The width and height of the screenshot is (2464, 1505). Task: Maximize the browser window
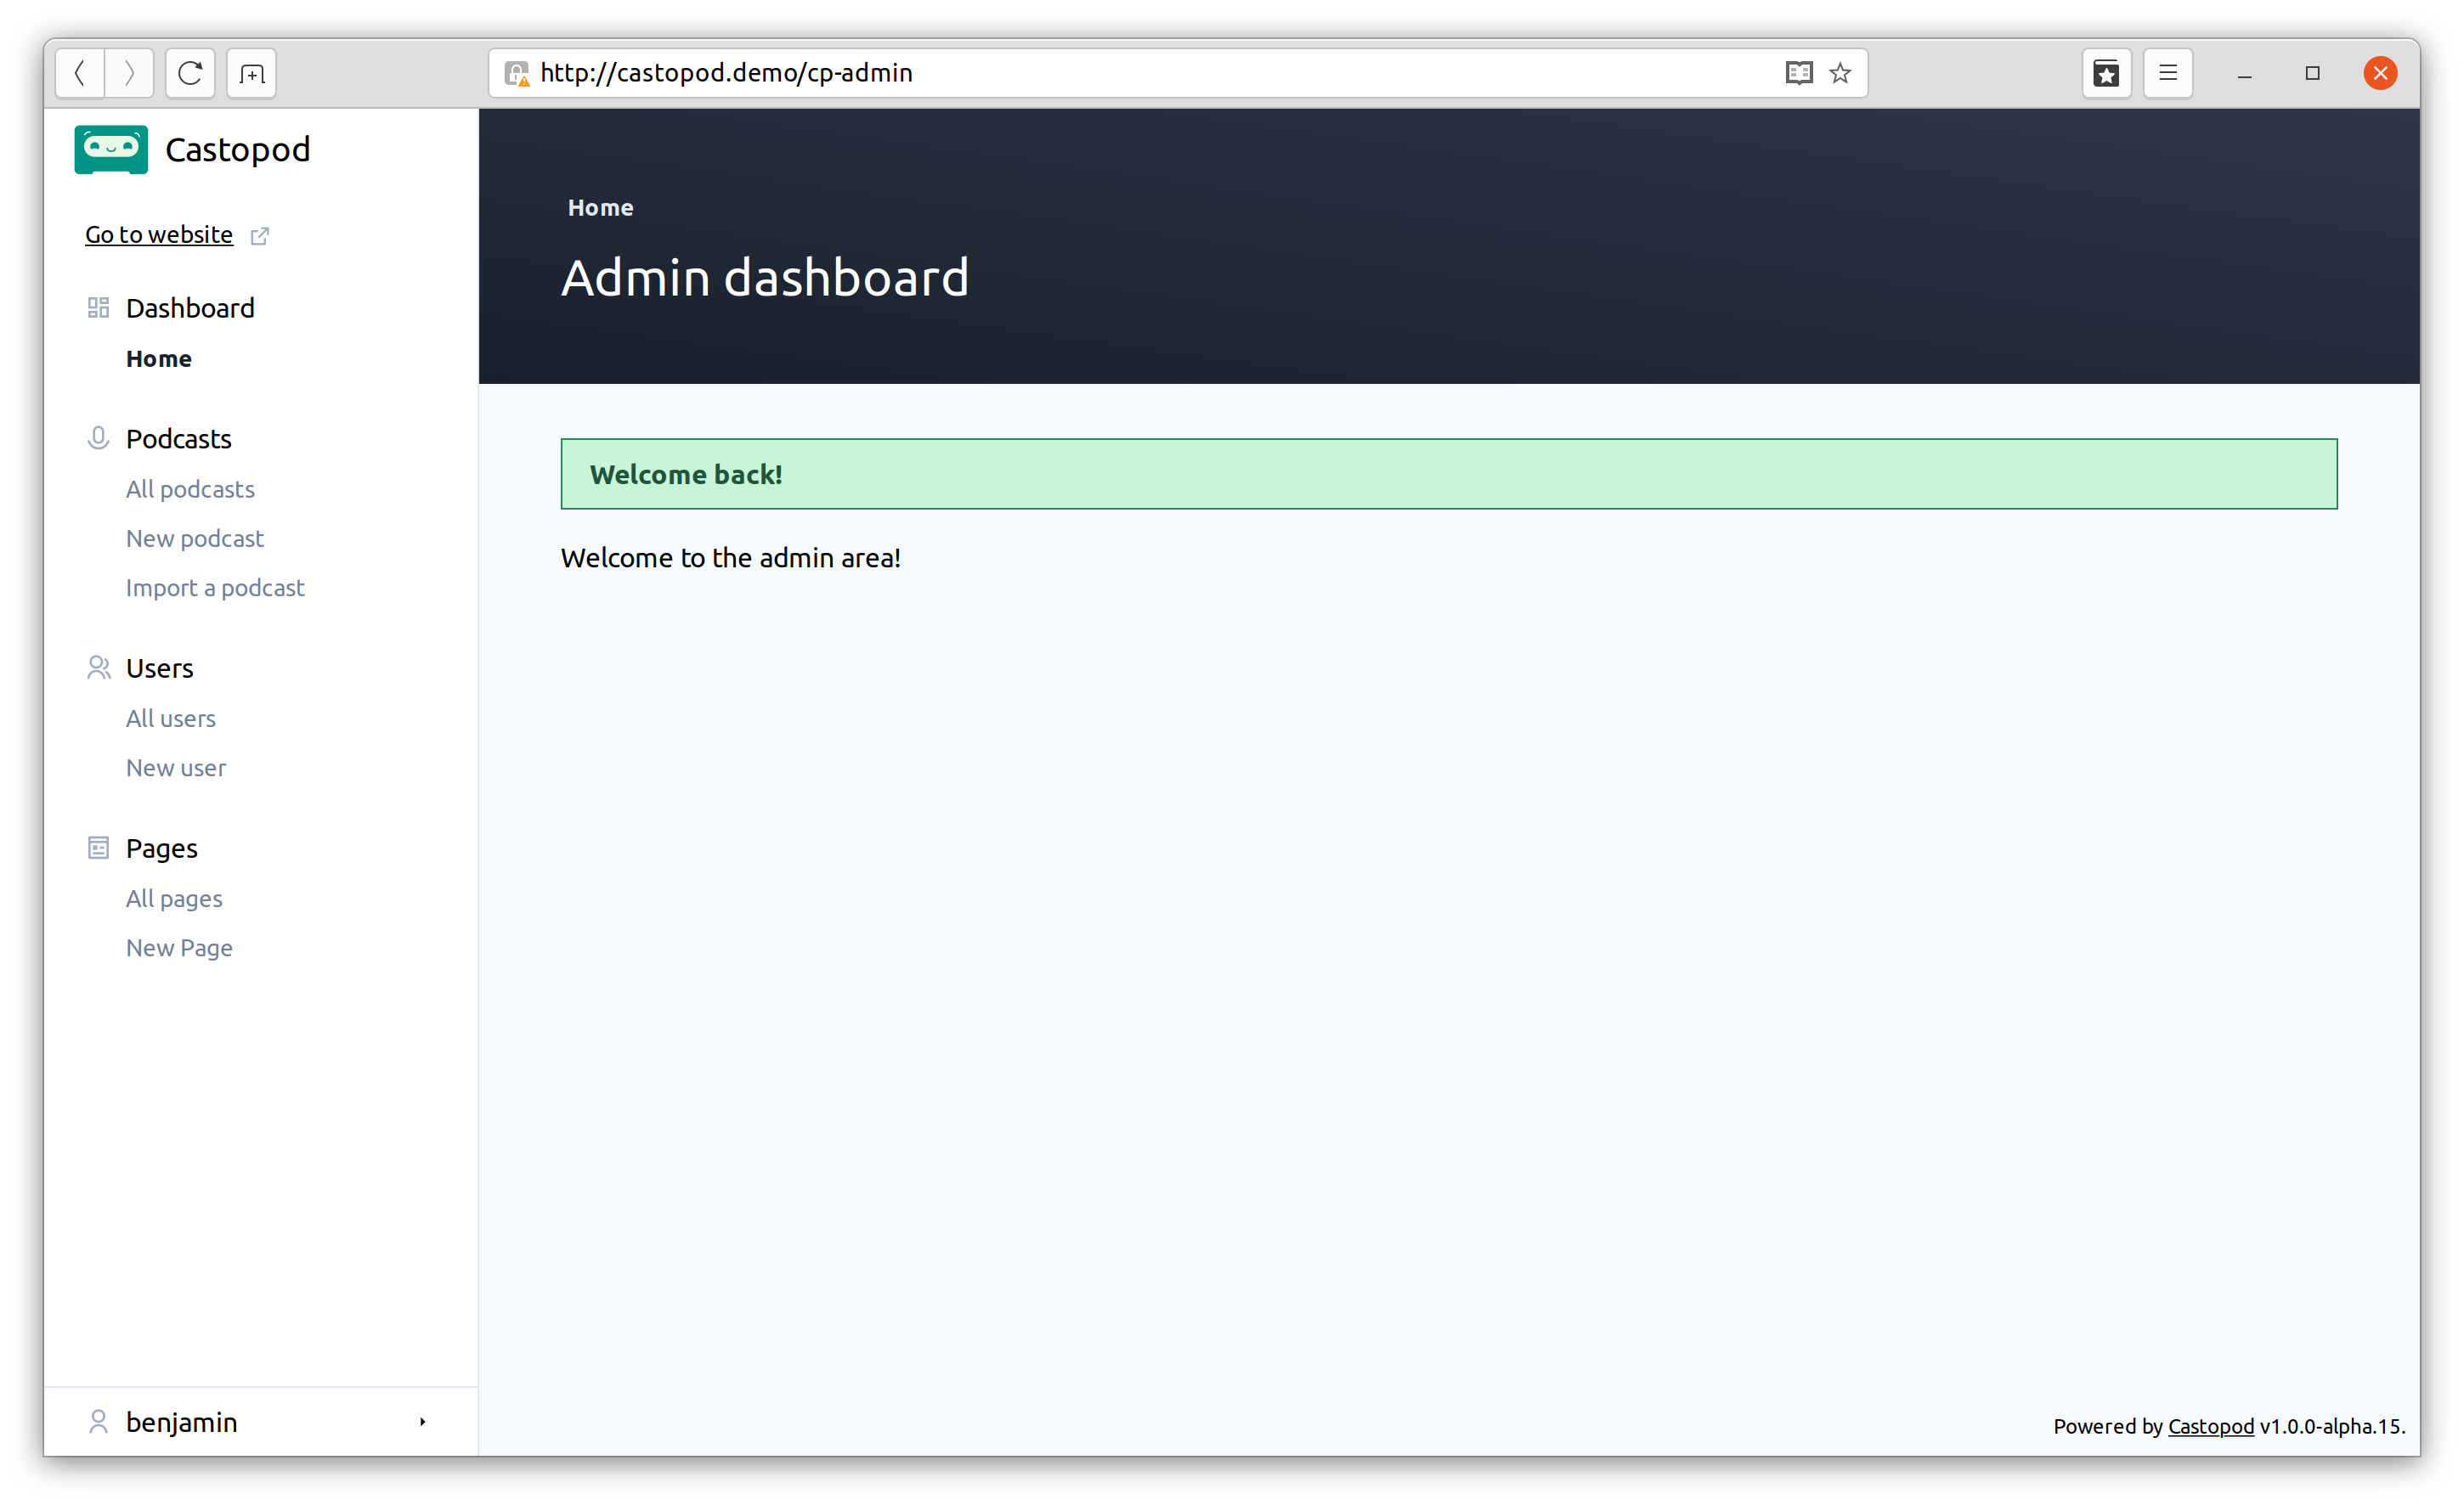2312,73
